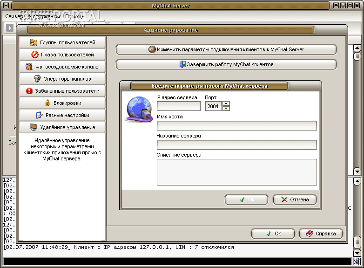Click the user groups people icon
This screenshot has height=268, width=364.
click(x=34, y=42)
